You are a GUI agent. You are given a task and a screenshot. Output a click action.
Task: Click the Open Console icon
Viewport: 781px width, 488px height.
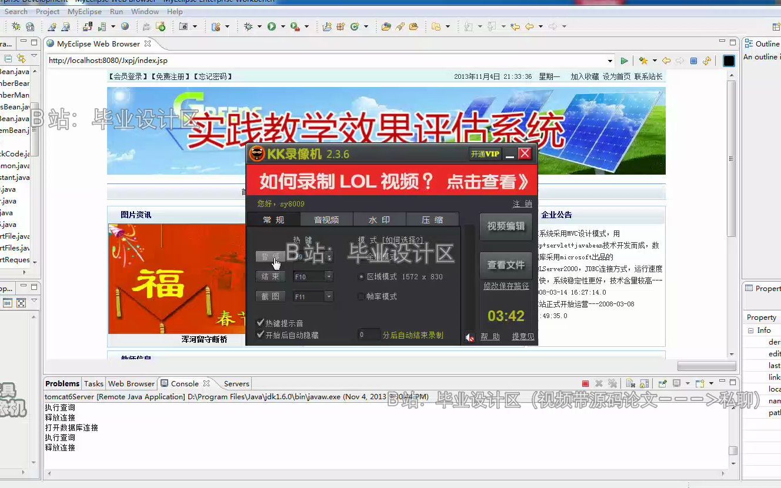click(x=700, y=383)
